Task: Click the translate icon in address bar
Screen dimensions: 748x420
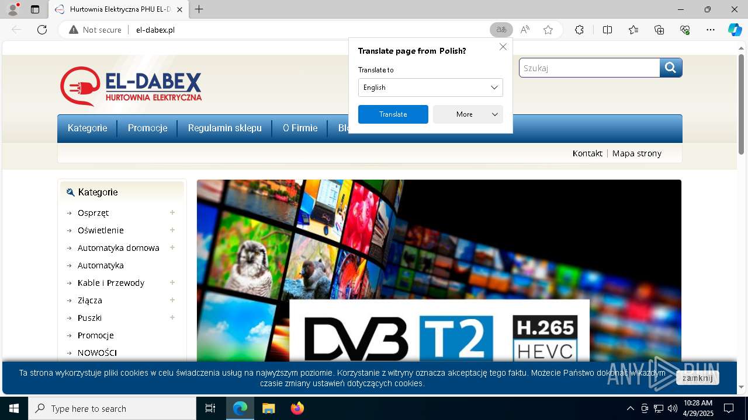Action: point(501,30)
